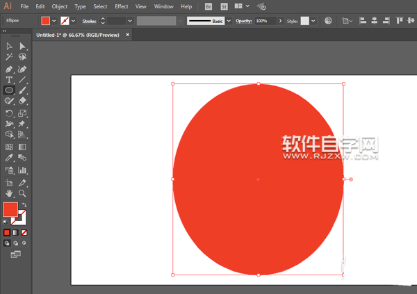Set the None mode button under swatches
This screenshot has width=417, height=294.
[x=24, y=232]
